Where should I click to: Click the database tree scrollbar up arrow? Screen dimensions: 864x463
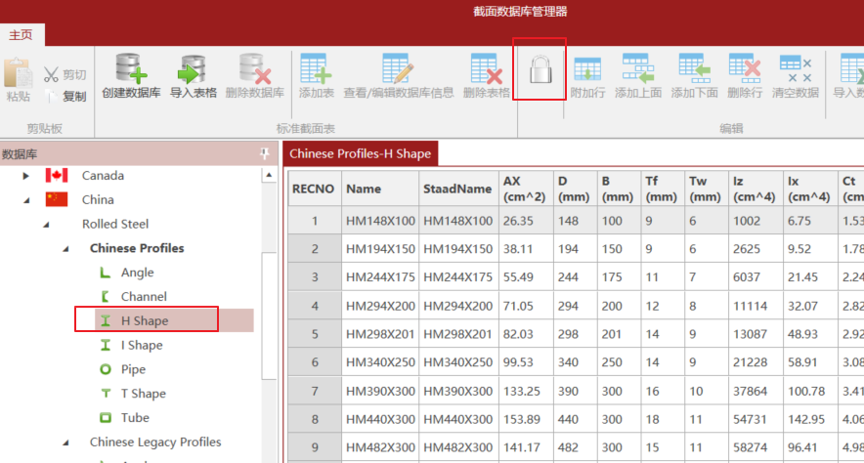[x=270, y=176]
